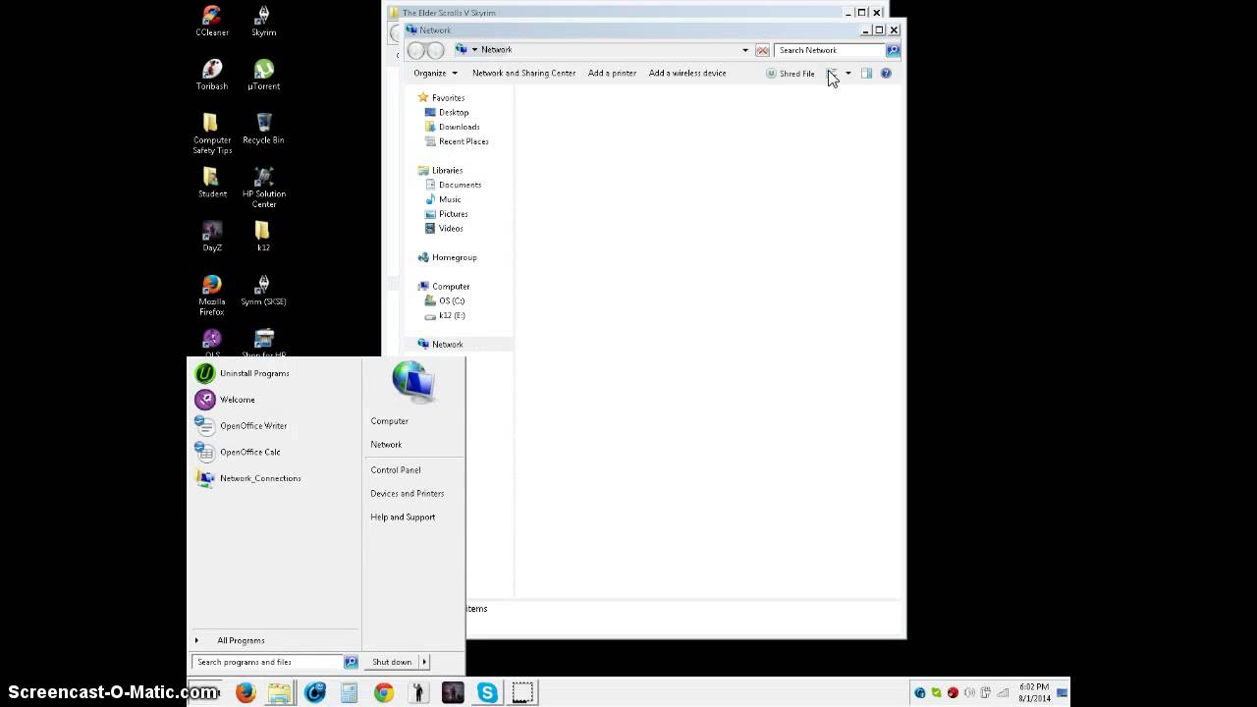The height and width of the screenshot is (707, 1257).
Task: Click the blue swirl taskbar icon
Action: coord(314,693)
